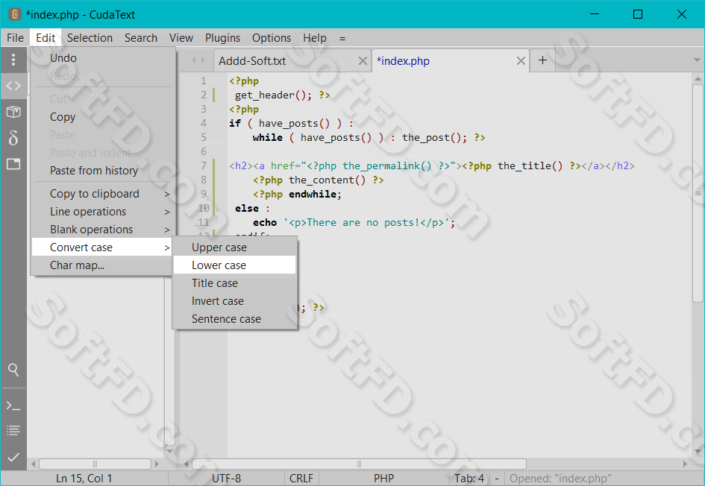
Task: Open the Search magnifier icon in sidebar
Action: (x=13, y=370)
